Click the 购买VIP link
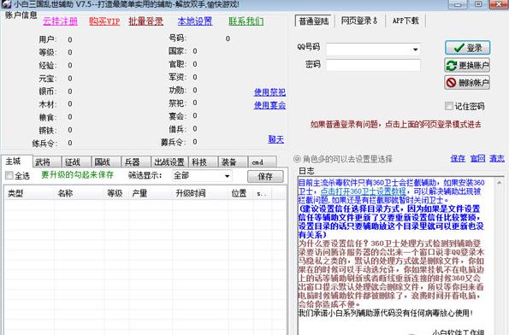The image size is (509, 335). point(104,21)
